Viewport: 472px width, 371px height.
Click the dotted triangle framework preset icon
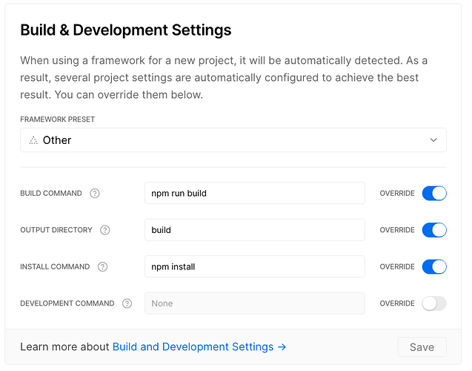coord(33,140)
